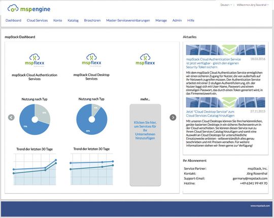This screenshot has width=274, height=218.
Task: Click the 'mehr...' heading
Action: pyautogui.click(x=145, y=99)
